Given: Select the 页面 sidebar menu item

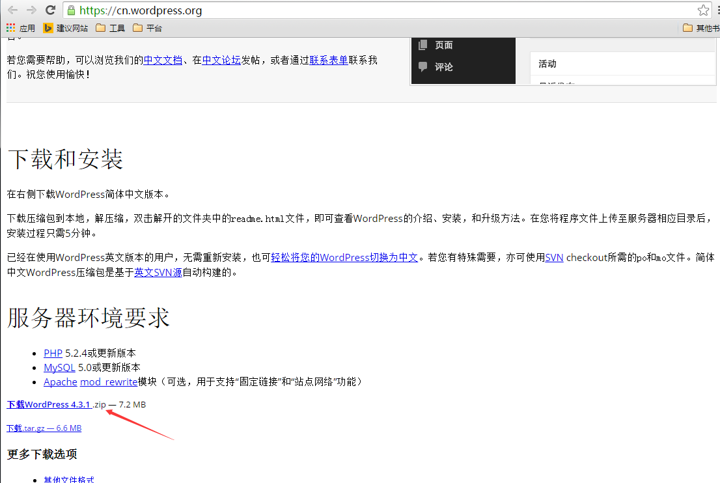Looking at the screenshot, I should tap(443, 45).
